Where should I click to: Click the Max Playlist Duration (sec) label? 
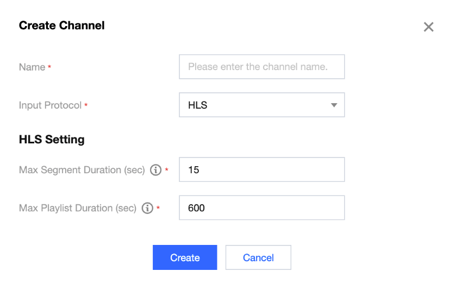point(77,208)
